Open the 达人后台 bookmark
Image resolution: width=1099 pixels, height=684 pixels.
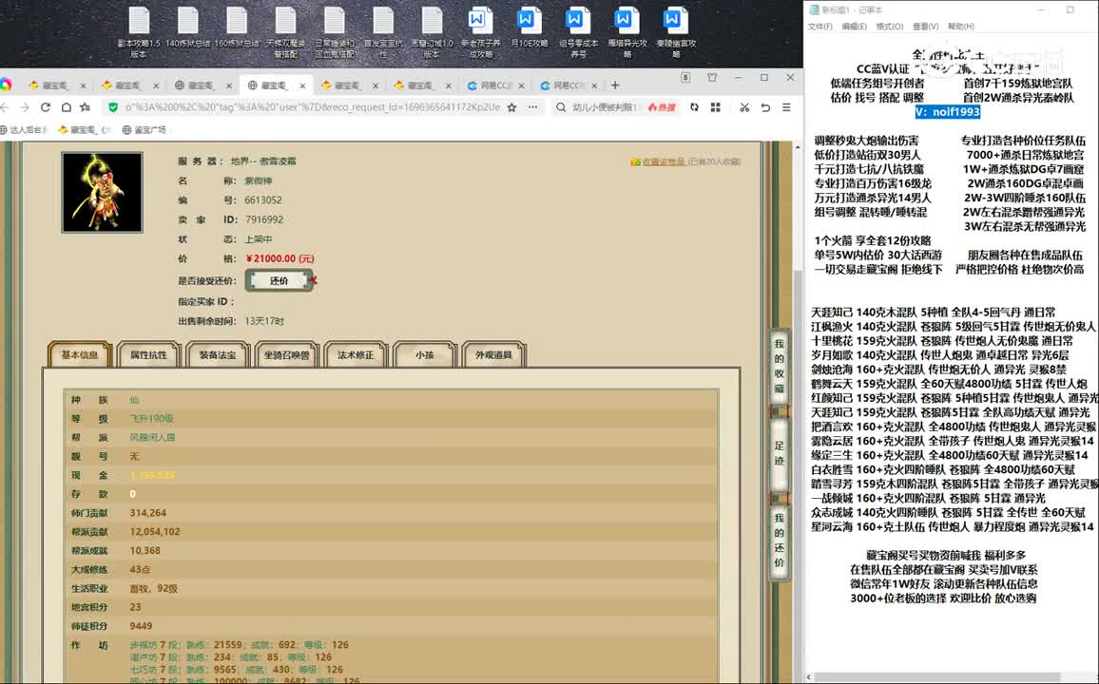pyautogui.click(x=25, y=129)
